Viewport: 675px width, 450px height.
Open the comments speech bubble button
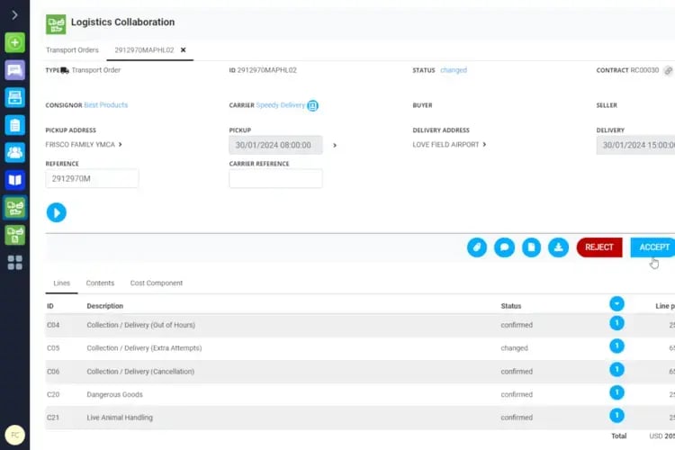505,247
